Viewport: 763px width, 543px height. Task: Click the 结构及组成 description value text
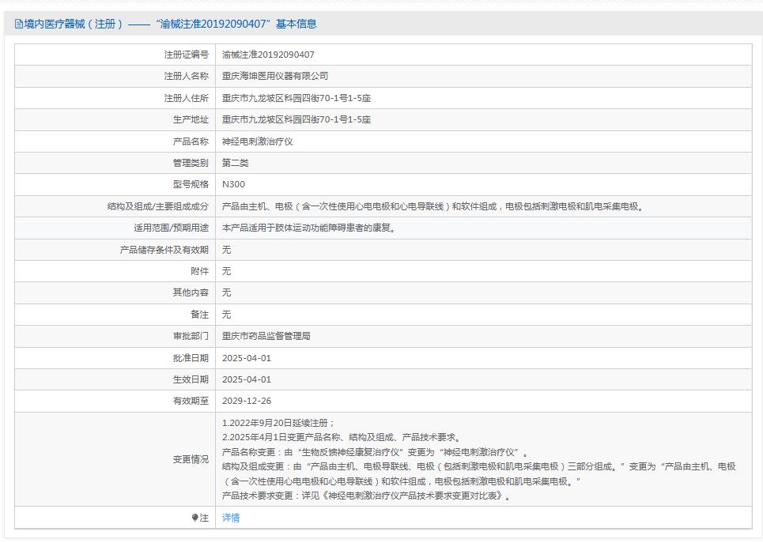pos(434,206)
